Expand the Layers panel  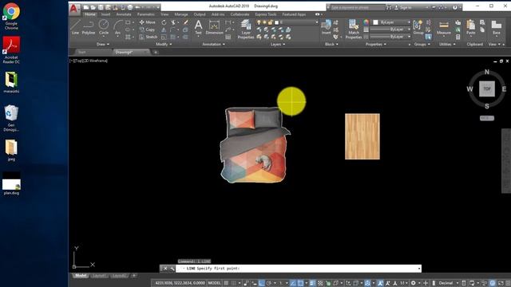(278, 45)
